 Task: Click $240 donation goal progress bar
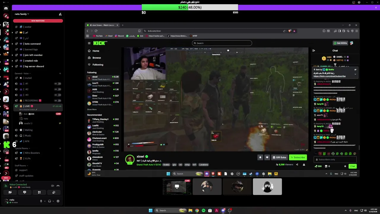point(190,7)
